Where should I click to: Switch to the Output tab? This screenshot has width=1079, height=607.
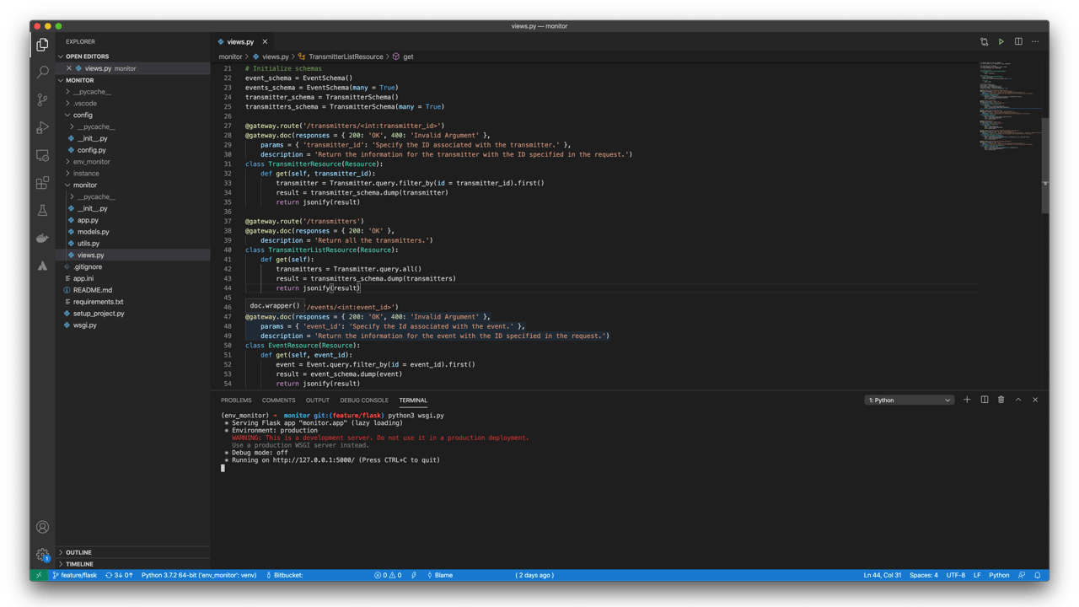tap(317, 400)
